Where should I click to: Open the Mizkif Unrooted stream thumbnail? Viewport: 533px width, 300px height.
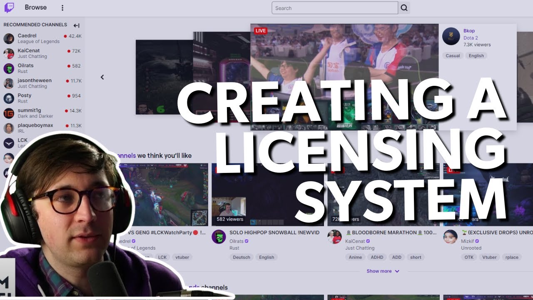pyautogui.click(x=488, y=195)
